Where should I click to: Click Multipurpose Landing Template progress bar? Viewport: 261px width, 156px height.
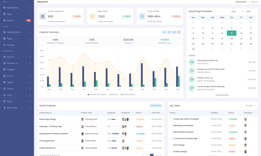[x=115, y=133]
